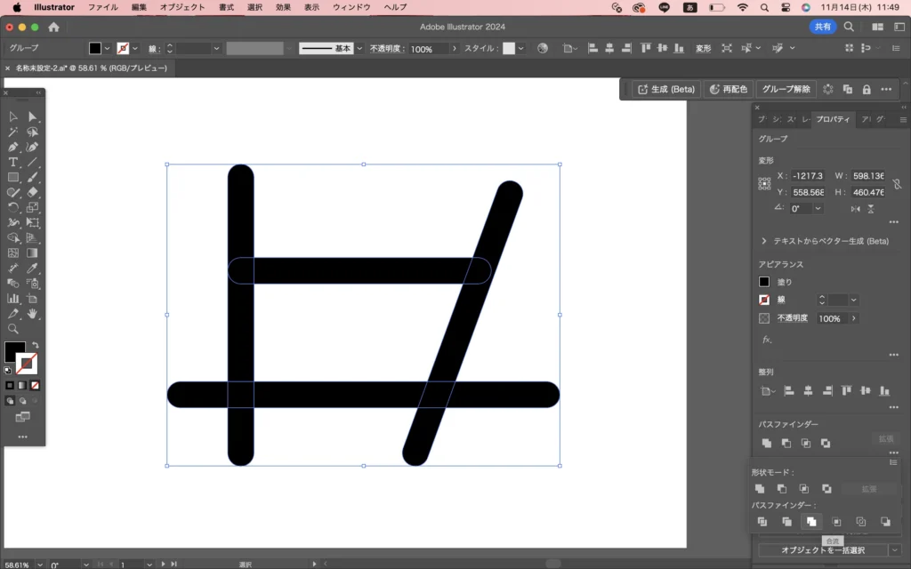
Task: Click the グループ解除 button
Action: click(x=786, y=89)
